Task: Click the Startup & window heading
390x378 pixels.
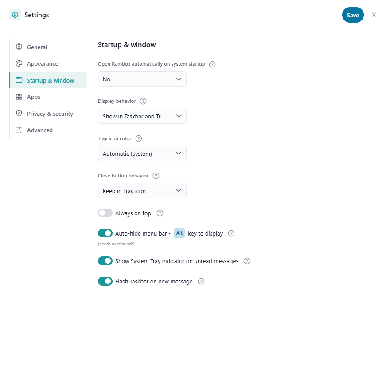Action: tap(127, 44)
